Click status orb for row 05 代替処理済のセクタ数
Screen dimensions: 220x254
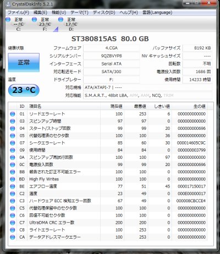pyautogui.click(x=13, y=136)
